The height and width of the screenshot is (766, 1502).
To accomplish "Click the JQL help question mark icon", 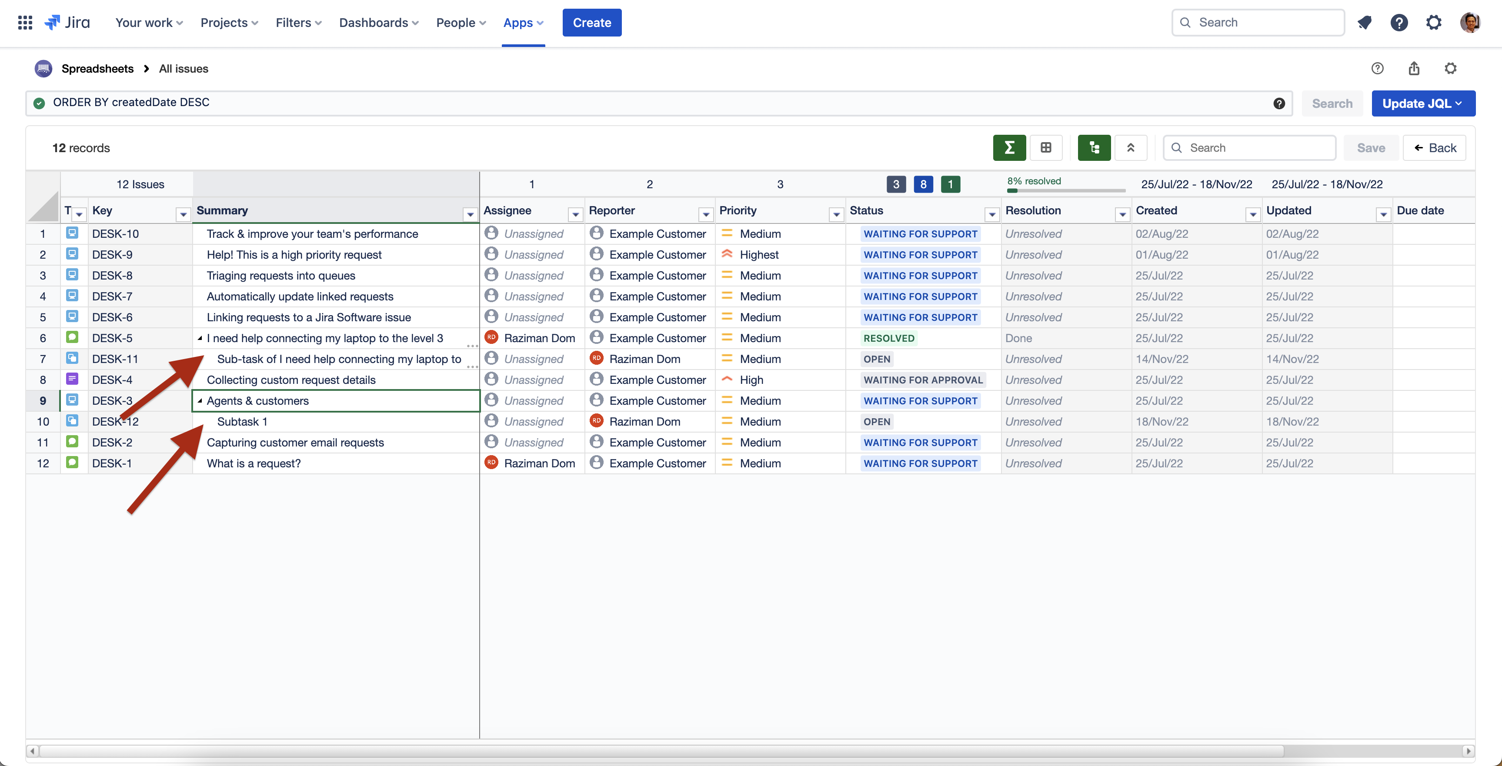I will (x=1279, y=103).
